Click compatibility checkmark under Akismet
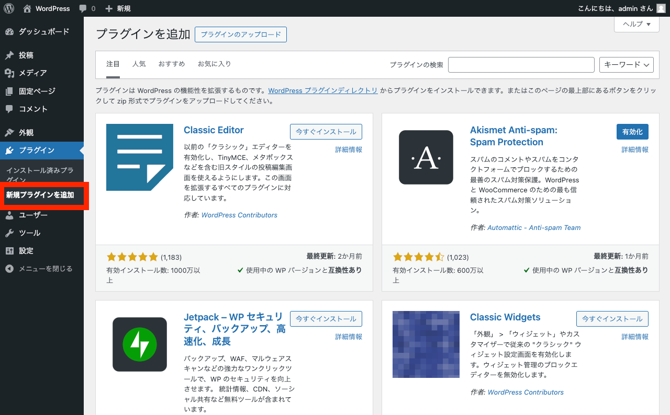 click(x=527, y=270)
